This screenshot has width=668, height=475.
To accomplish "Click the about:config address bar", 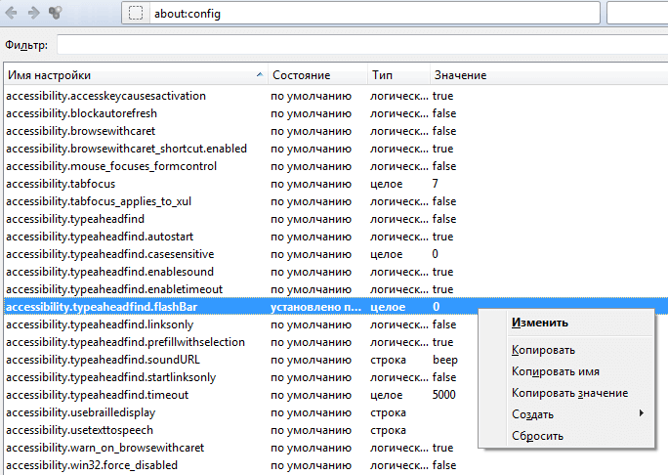I will coord(371,14).
